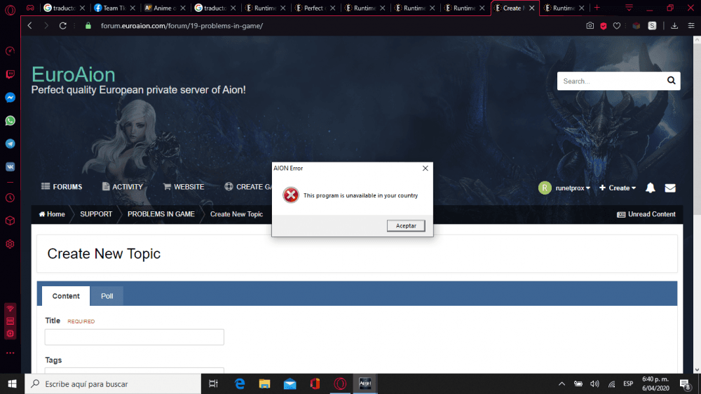Select the Content tab

pyautogui.click(x=66, y=296)
